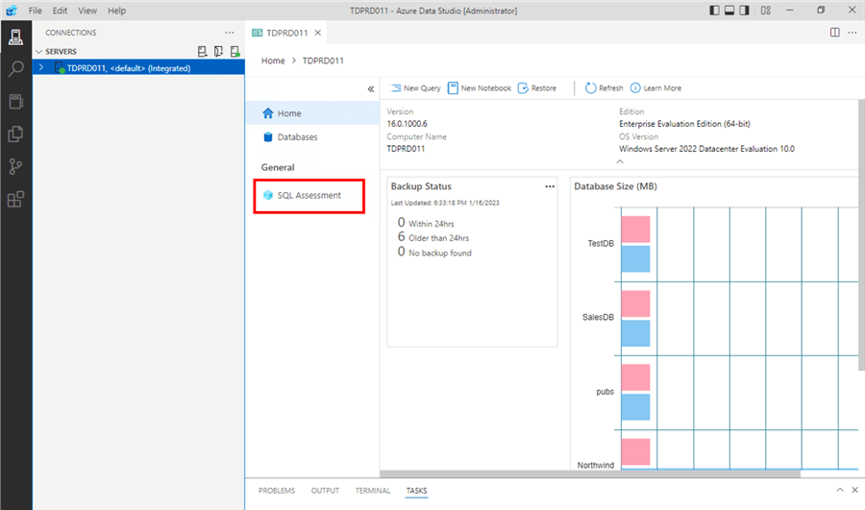Click 'Enterprise Evaluation Edition (64-bit)' text

(x=684, y=124)
